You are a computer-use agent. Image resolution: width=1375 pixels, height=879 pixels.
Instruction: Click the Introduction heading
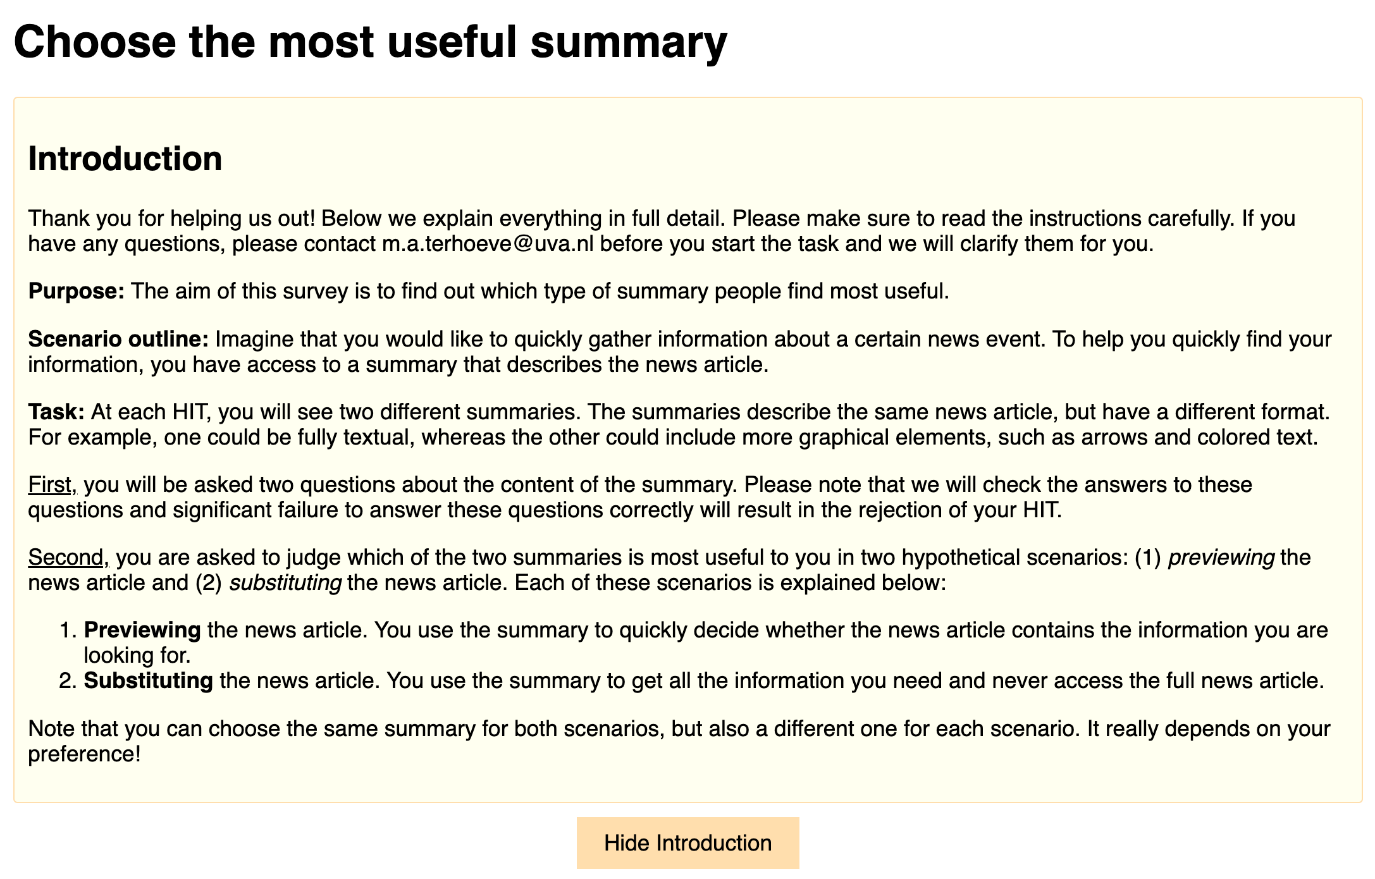coord(125,158)
